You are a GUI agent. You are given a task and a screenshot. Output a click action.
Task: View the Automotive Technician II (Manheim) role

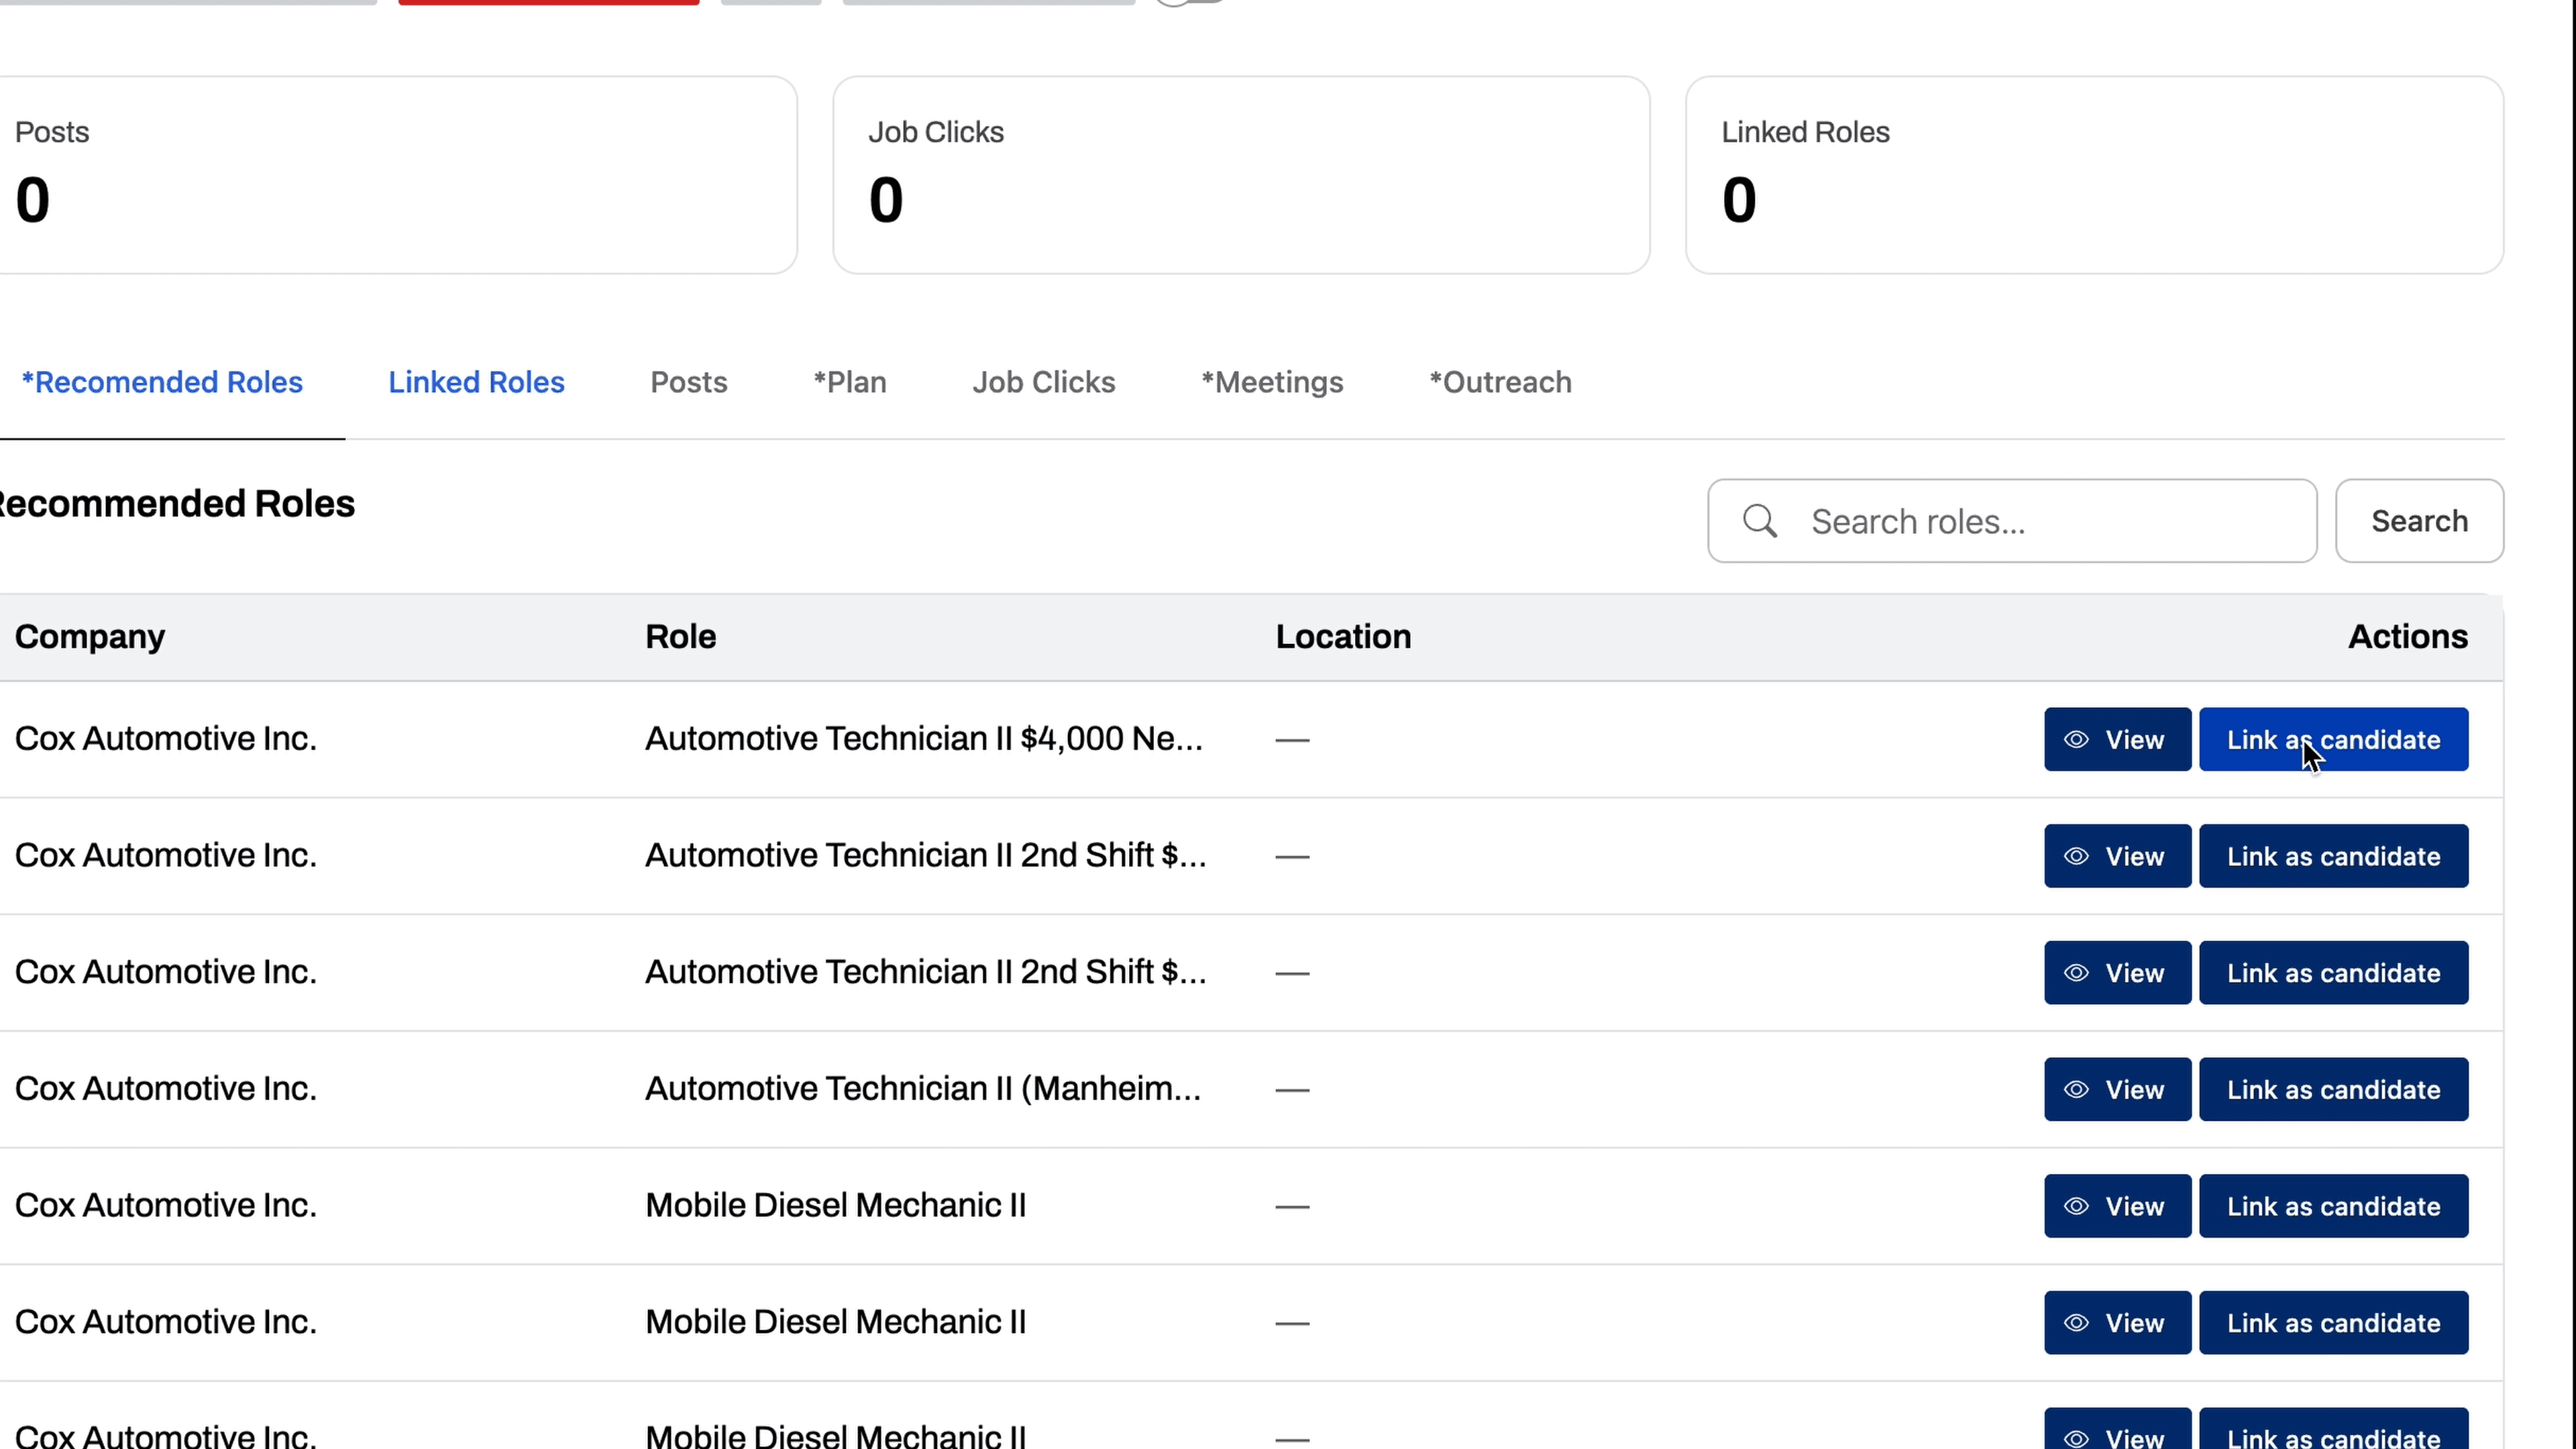[2116, 1089]
